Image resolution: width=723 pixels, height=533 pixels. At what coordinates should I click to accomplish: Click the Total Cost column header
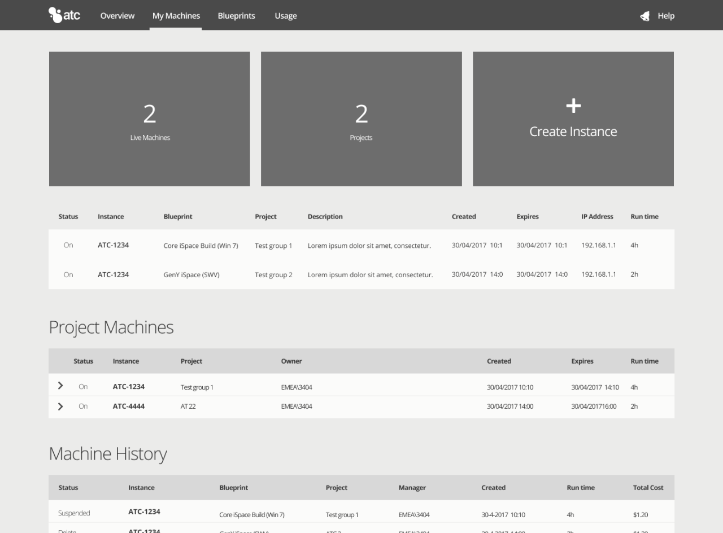(x=648, y=488)
